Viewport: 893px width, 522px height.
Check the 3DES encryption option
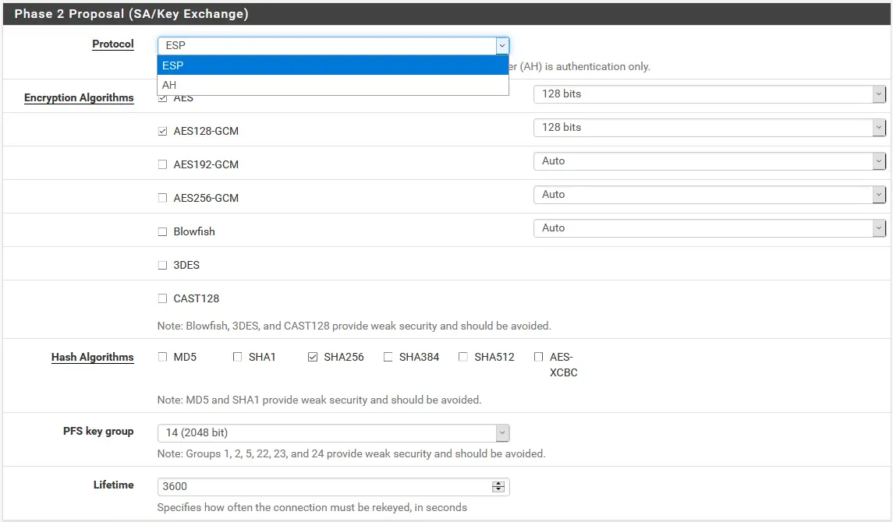pyautogui.click(x=162, y=266)
